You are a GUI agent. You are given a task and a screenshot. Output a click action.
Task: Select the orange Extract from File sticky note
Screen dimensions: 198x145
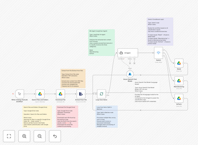73,78
